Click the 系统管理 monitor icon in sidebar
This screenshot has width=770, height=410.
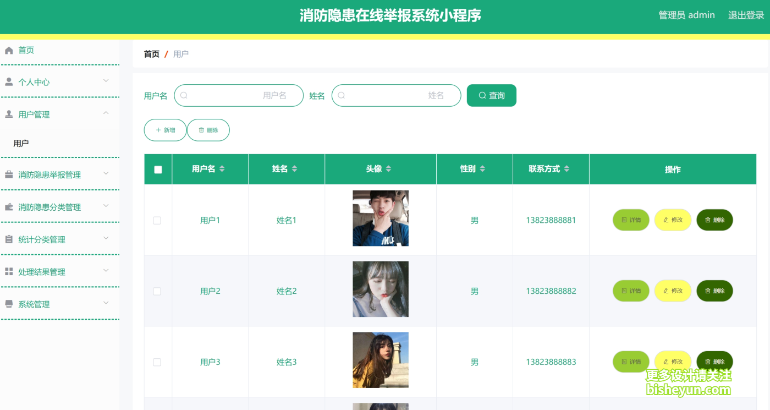(8, 304)
